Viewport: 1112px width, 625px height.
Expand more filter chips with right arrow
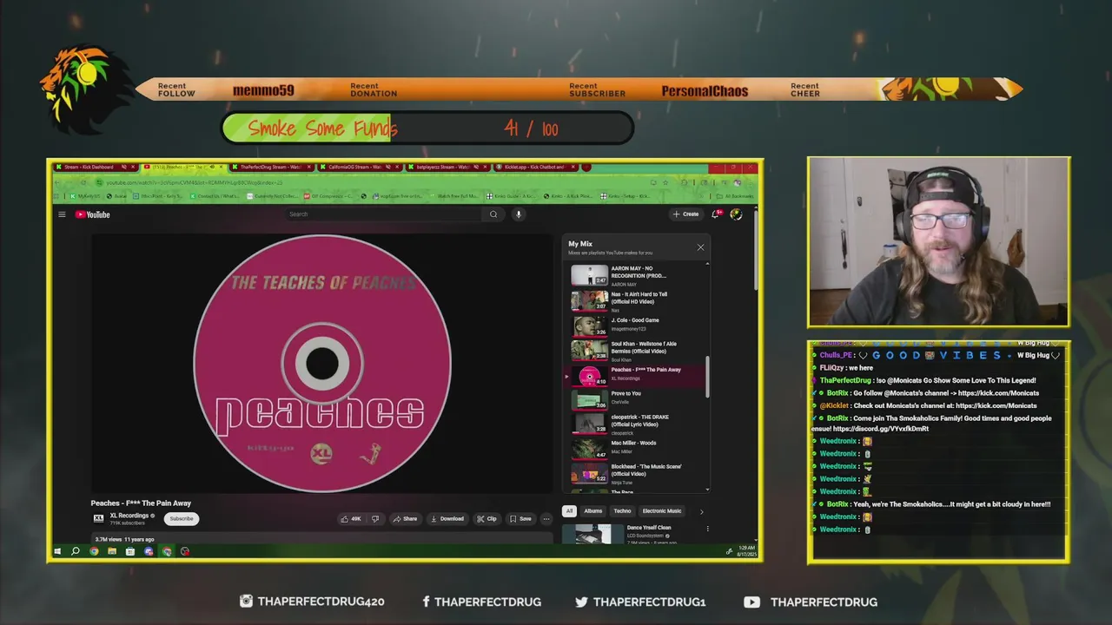702,511
